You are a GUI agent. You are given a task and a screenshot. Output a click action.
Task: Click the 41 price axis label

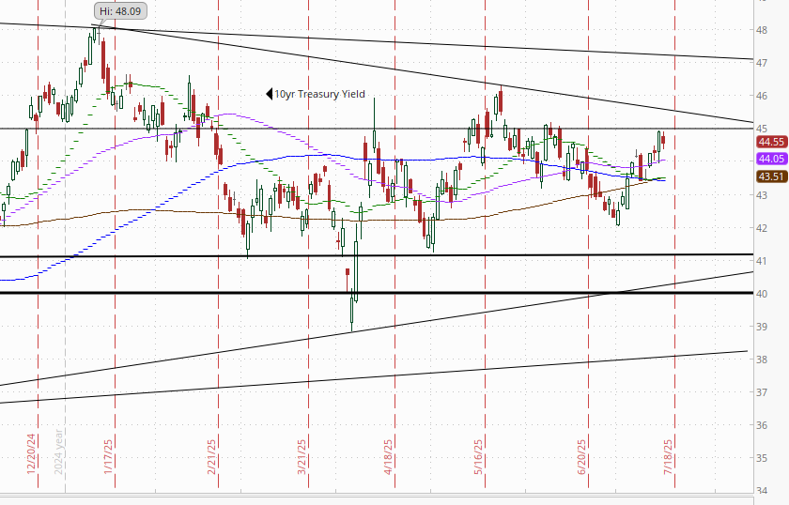pyautogui.click(x=762, y=261)
